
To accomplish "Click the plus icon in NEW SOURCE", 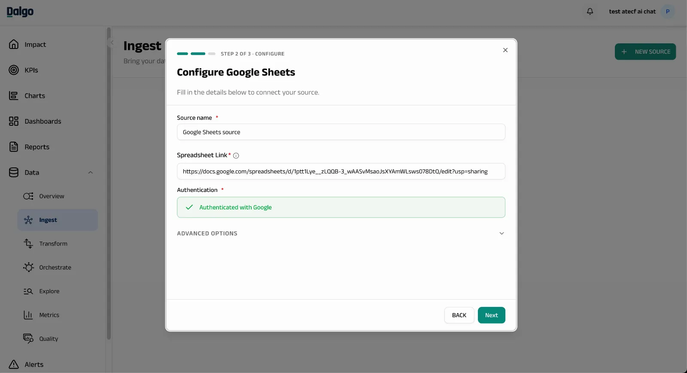I will [x=624, y=52].
